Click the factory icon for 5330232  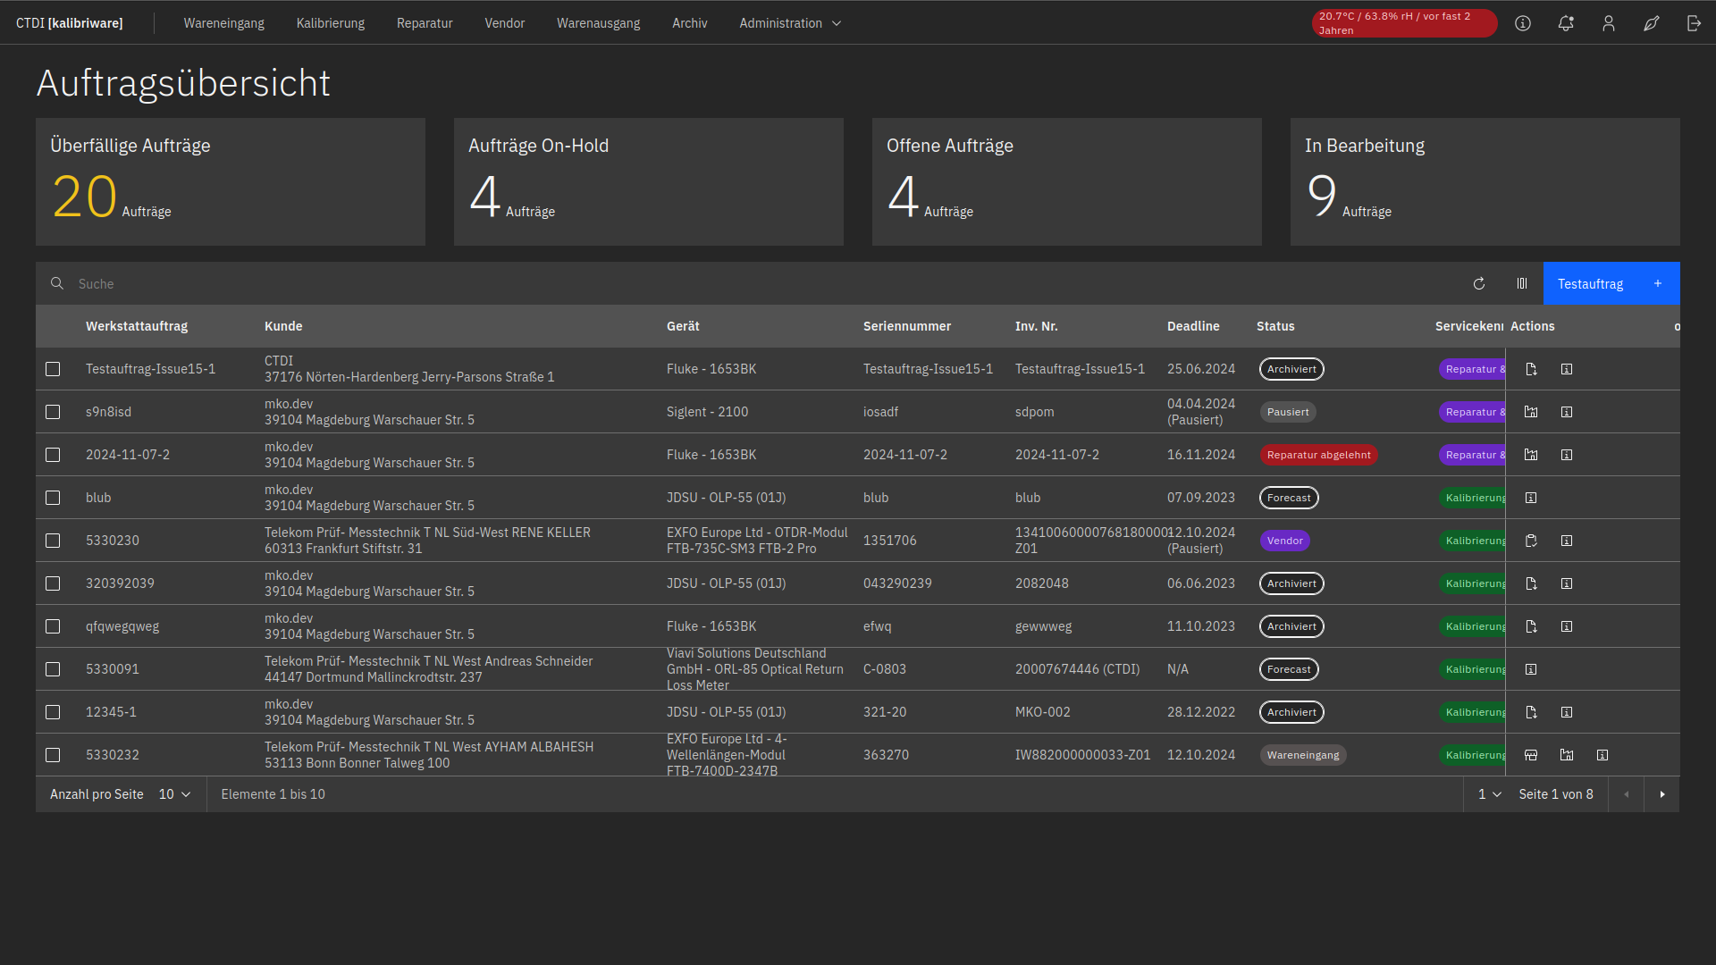1567,755
